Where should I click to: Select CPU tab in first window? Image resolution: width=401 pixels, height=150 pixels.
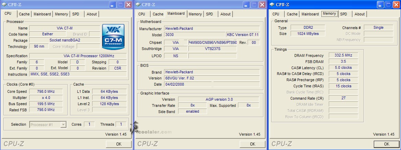tap(8, 14)
